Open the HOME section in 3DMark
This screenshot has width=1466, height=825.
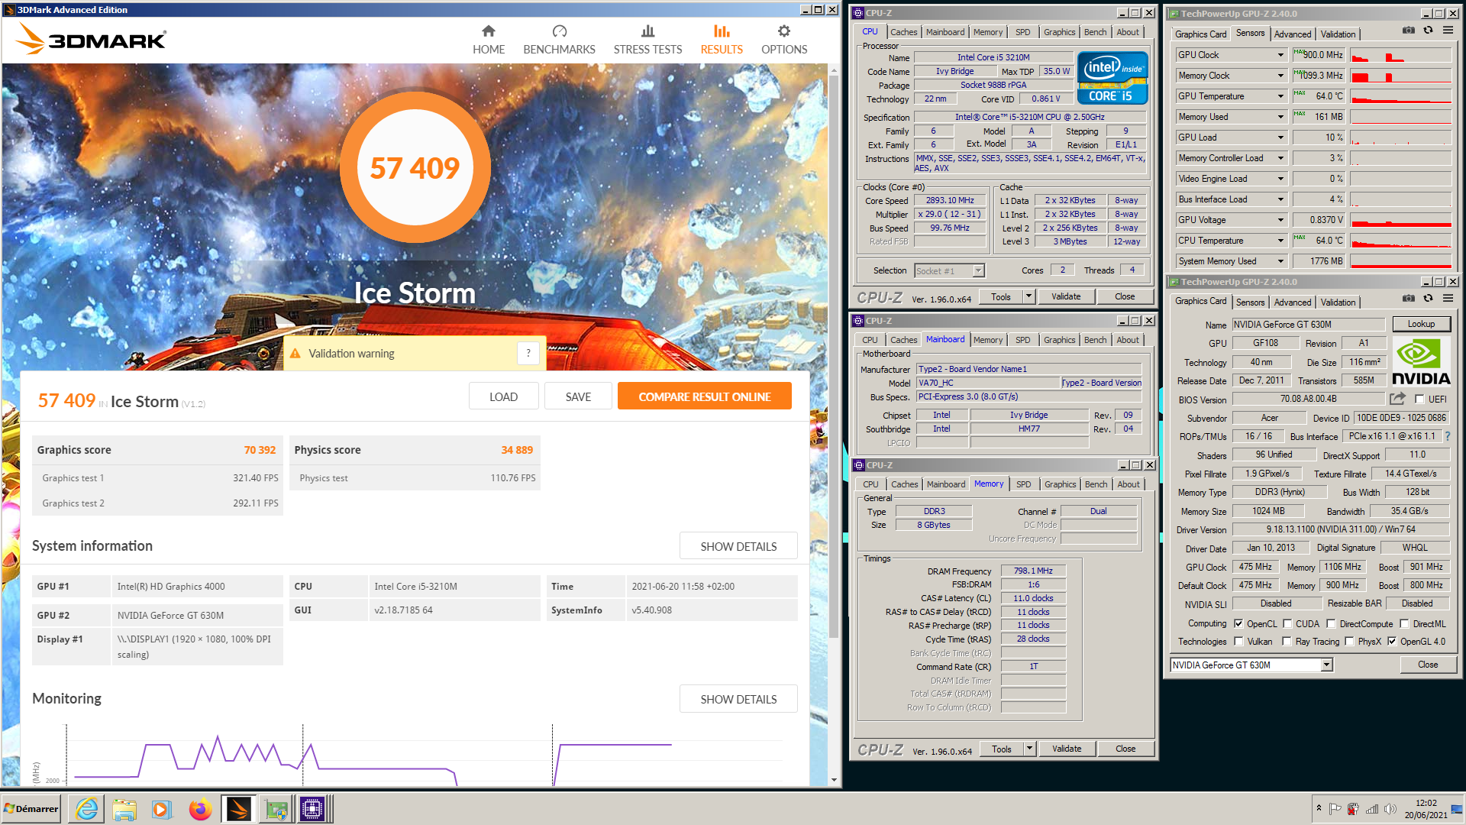488,40
